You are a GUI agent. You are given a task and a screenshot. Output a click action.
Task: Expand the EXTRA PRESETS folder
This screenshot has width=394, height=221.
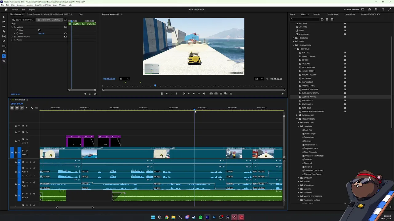click(297, 115)
